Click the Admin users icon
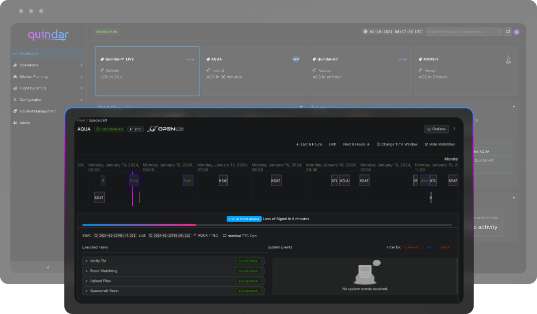537x314 pixels. [x=15, y=123]
